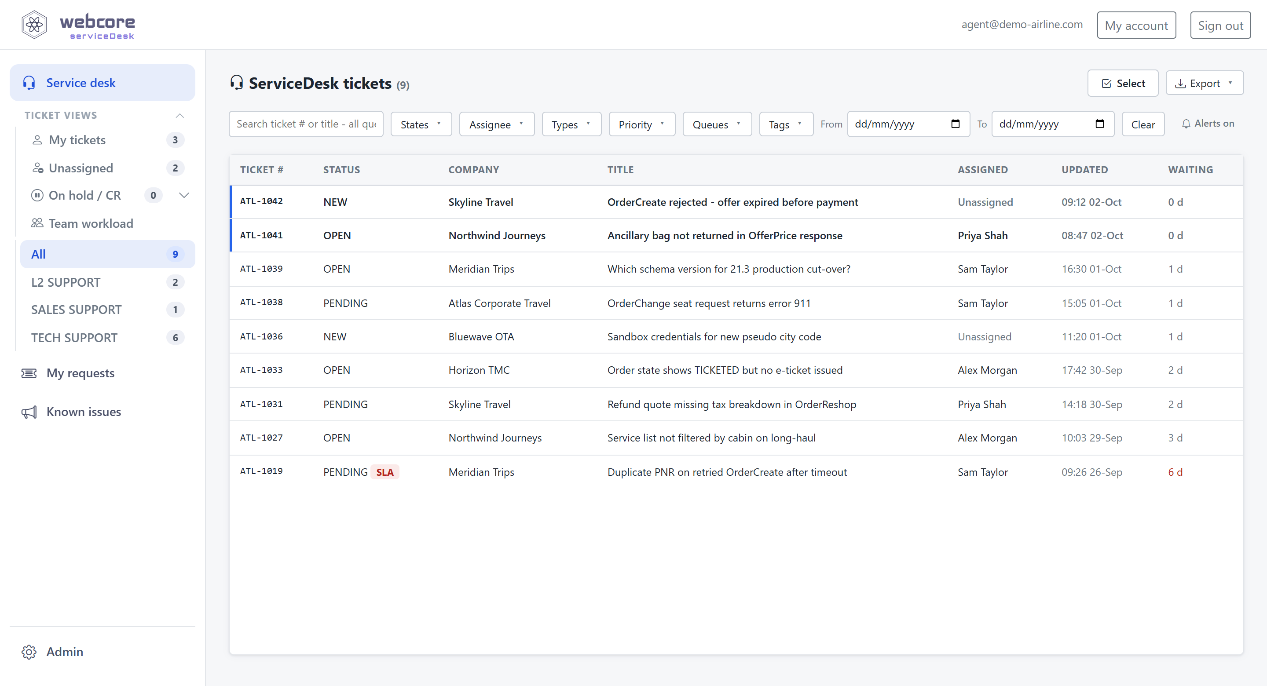
Task: Open the From date calendar picker icon
Action: [955, 124]
